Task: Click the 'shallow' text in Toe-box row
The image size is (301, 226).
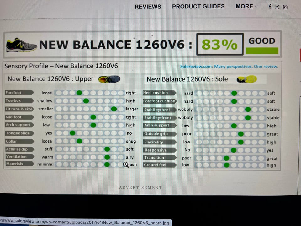Action: [45, 101]
